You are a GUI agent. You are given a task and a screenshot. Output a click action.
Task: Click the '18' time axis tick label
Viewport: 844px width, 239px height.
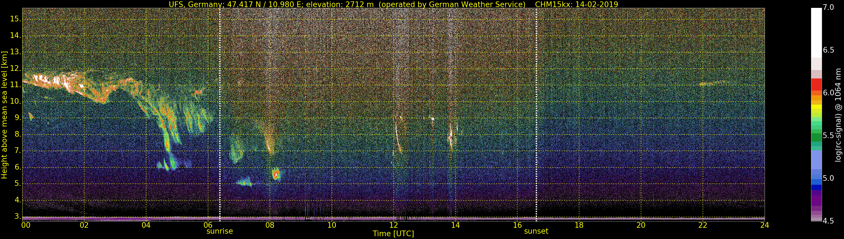(579, 225)
